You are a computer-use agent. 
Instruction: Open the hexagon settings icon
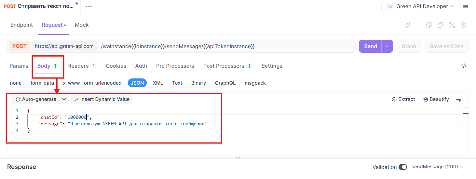point(463,25)
